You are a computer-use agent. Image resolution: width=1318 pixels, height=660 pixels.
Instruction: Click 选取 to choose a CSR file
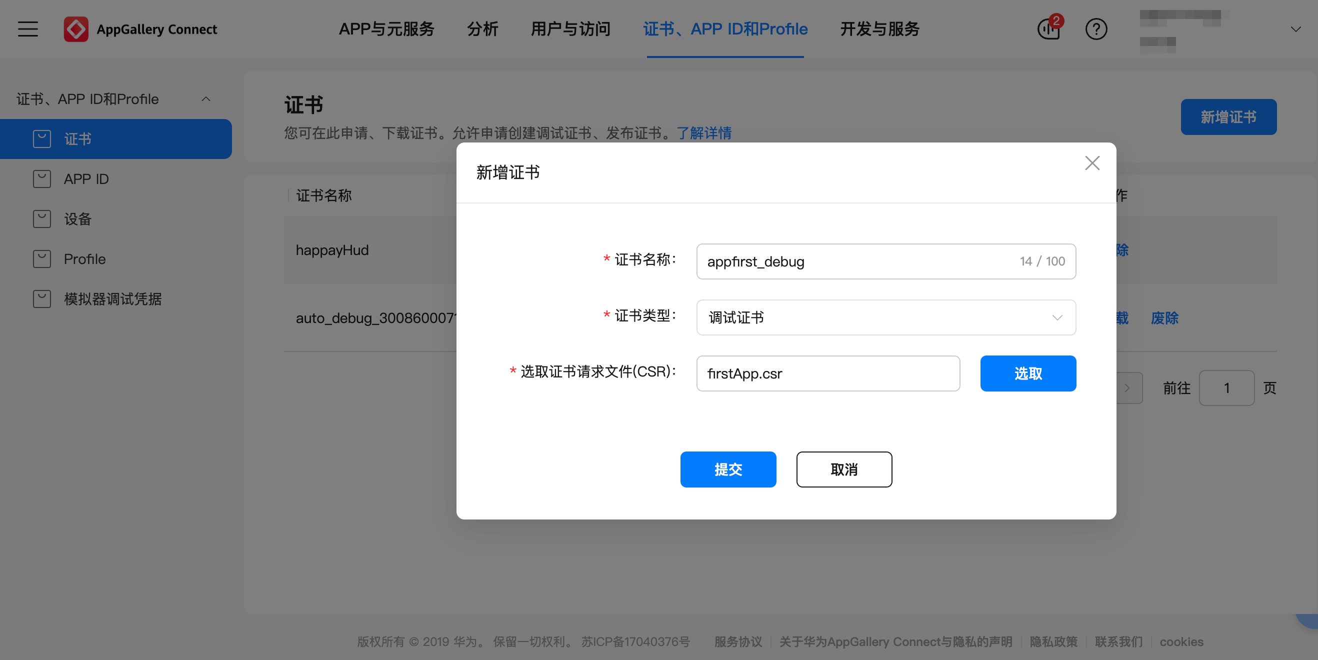point(1027,373)
